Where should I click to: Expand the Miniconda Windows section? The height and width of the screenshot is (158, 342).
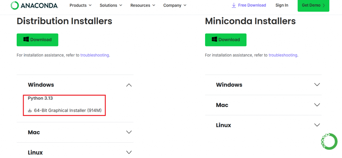pyautogui.click(x=263, y=85)
